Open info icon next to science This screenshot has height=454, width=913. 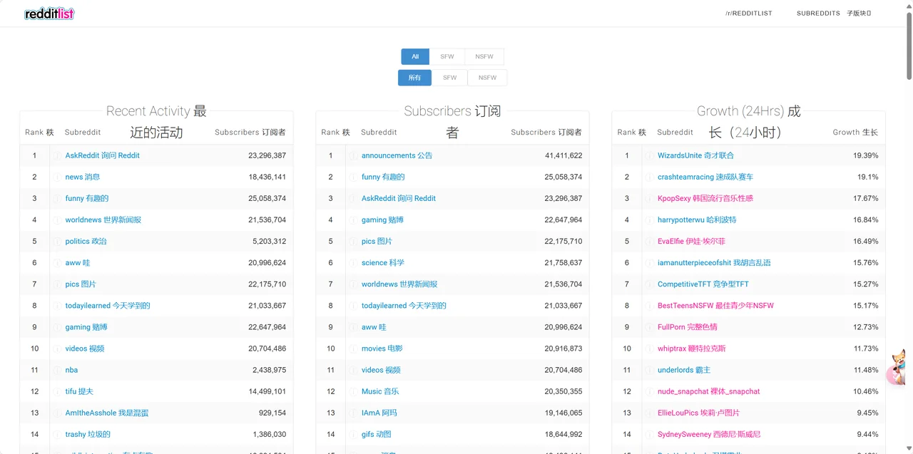[353, 262]
